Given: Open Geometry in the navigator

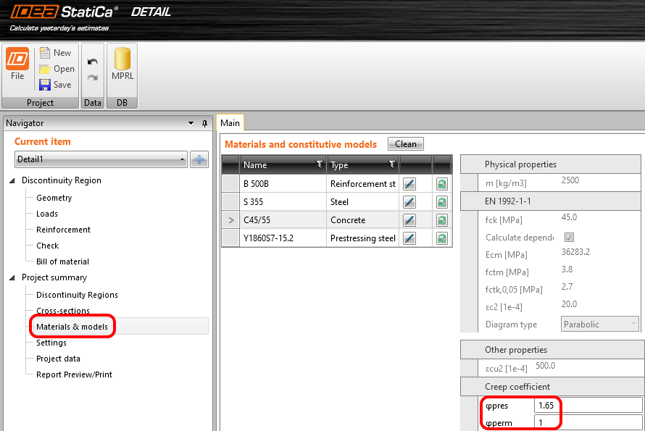Looking at the screenshot, I should click(x=54, y=198).
